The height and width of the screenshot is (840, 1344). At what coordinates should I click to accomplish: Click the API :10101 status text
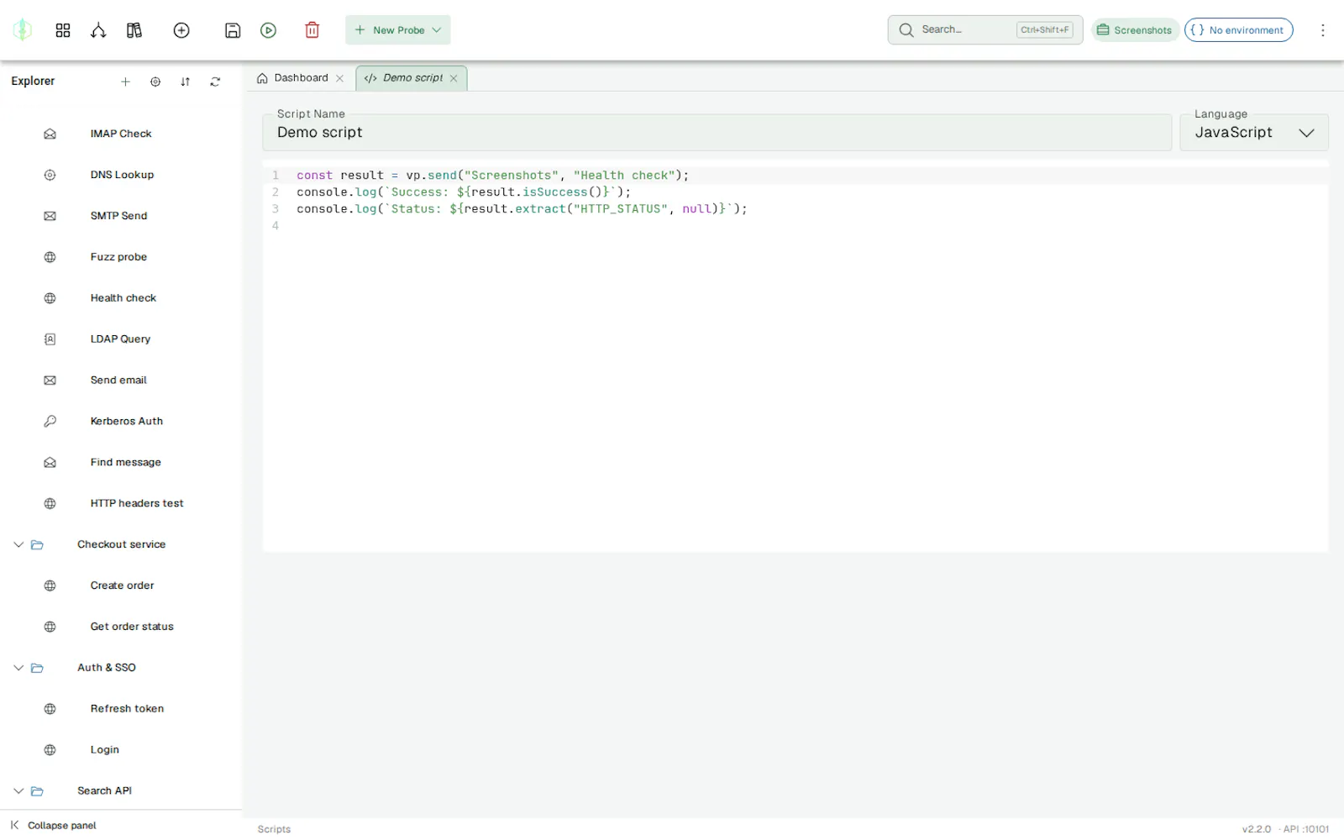tap(1305, 830)
